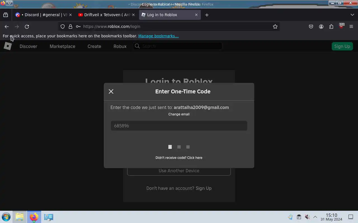Close the Log in to Roblox tab
Image resolution: width=358 pixels, height=223 pixels.
click(196, 15)
